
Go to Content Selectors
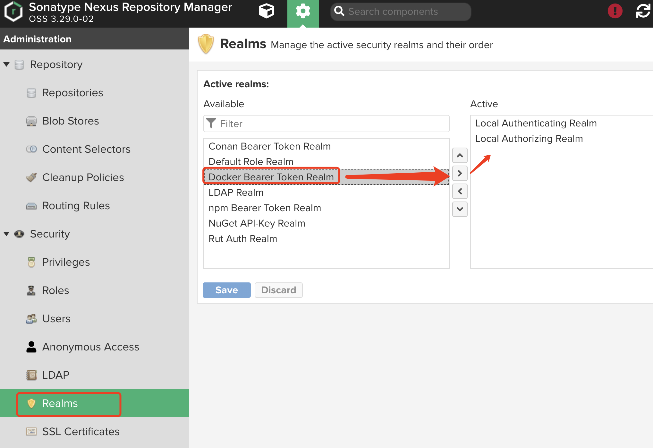[86, 149]
